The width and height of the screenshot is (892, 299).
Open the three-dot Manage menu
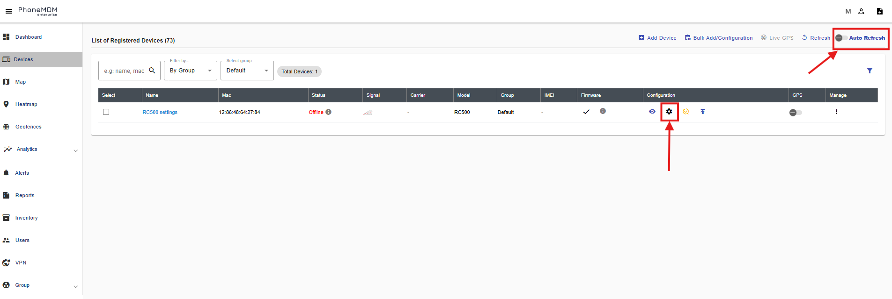tap(836, 112)
